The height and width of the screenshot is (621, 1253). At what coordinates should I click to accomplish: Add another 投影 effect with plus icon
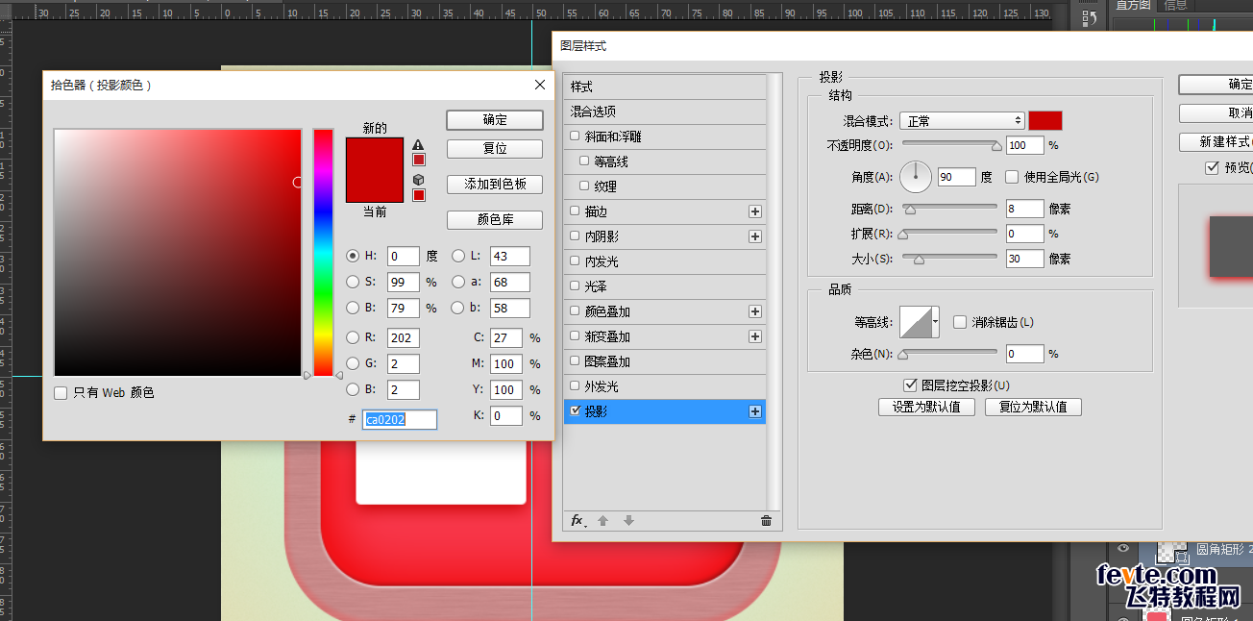tap(755, 411)
